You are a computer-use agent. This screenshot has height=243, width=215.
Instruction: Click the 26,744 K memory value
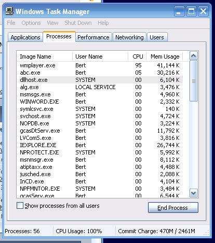point(168,145)
